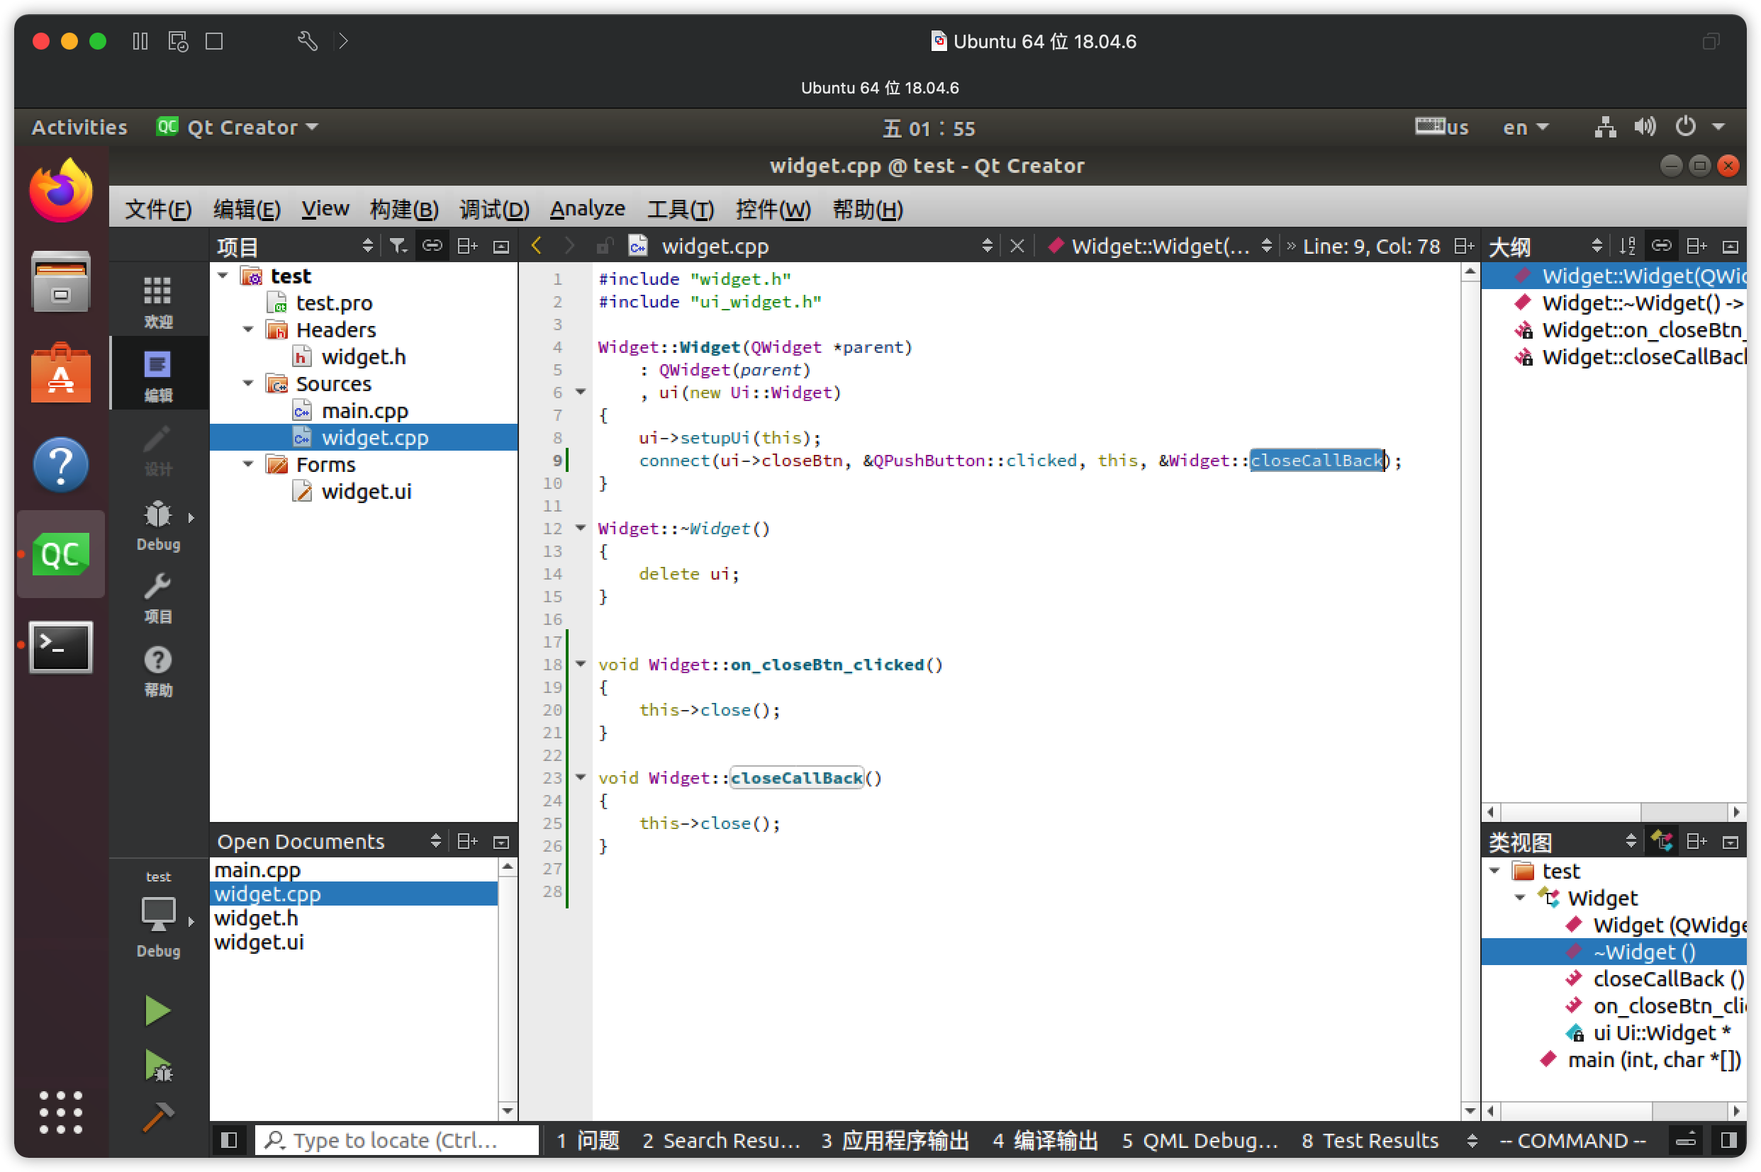Image resolution: width=1761 pixels, height=1172 pixels.
Task: Click the Build hammer icon
Action: (157, 1117)
